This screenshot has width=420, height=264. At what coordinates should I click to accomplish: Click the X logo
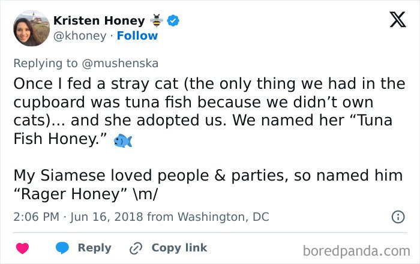[394, 20]
